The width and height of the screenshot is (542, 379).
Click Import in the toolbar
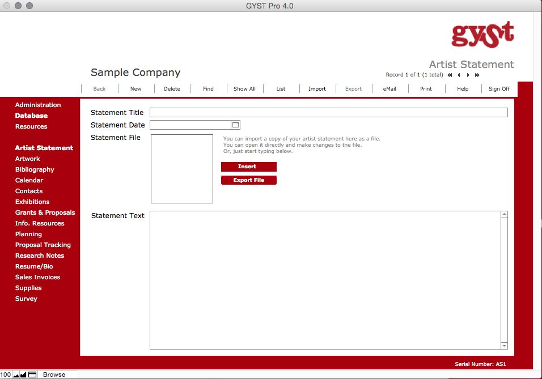pyautogui.click(x=317, y=89)
